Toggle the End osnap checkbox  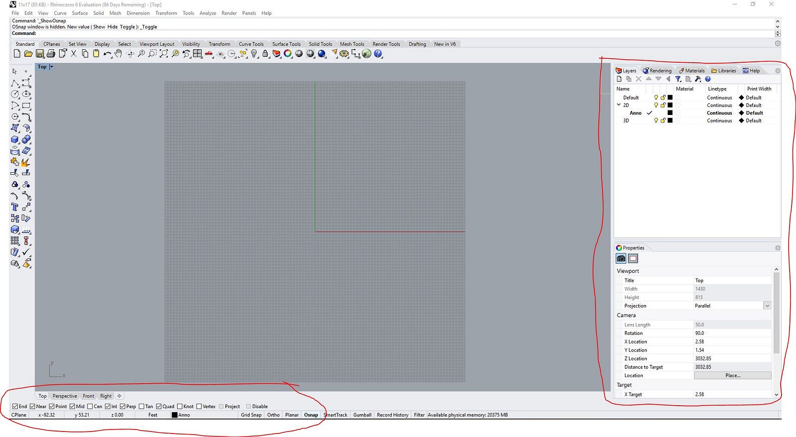15,406
